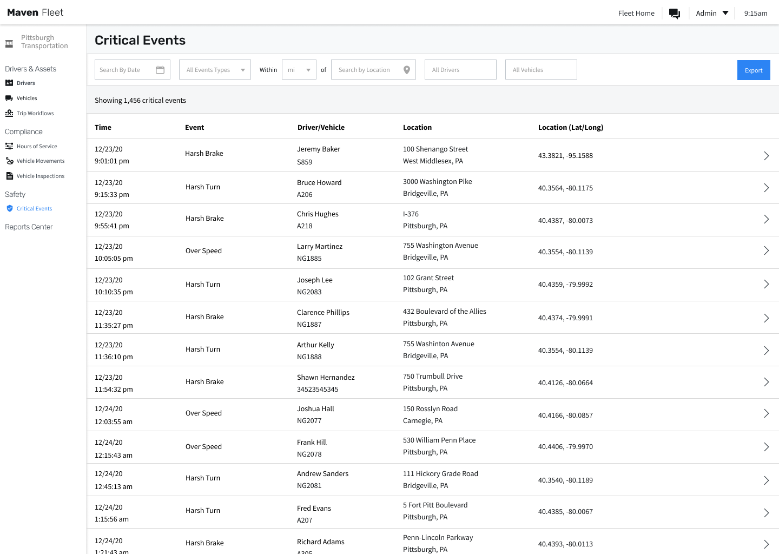Select the Hours of Service icon

coord(9,146)
